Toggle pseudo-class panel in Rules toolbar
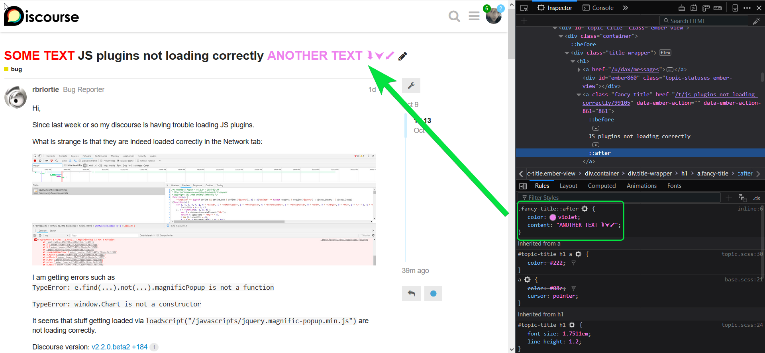 coord(742,198)
